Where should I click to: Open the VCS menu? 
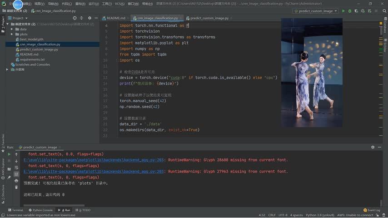tap(119, 4)
